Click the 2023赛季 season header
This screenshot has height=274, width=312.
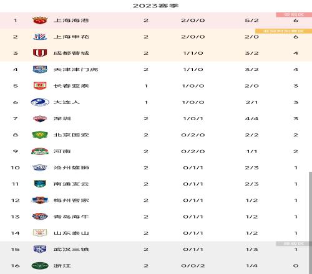click(x=156, y=6)
